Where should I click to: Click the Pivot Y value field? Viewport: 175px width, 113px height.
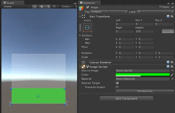tap(146, 47)
